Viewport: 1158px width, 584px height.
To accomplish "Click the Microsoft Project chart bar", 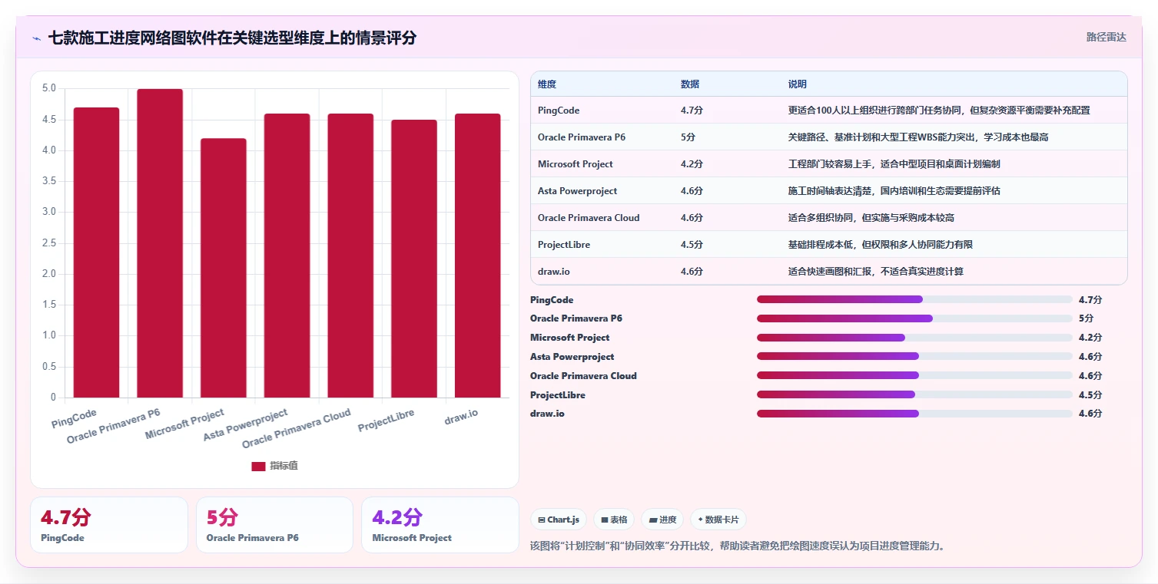I will 224,268.
